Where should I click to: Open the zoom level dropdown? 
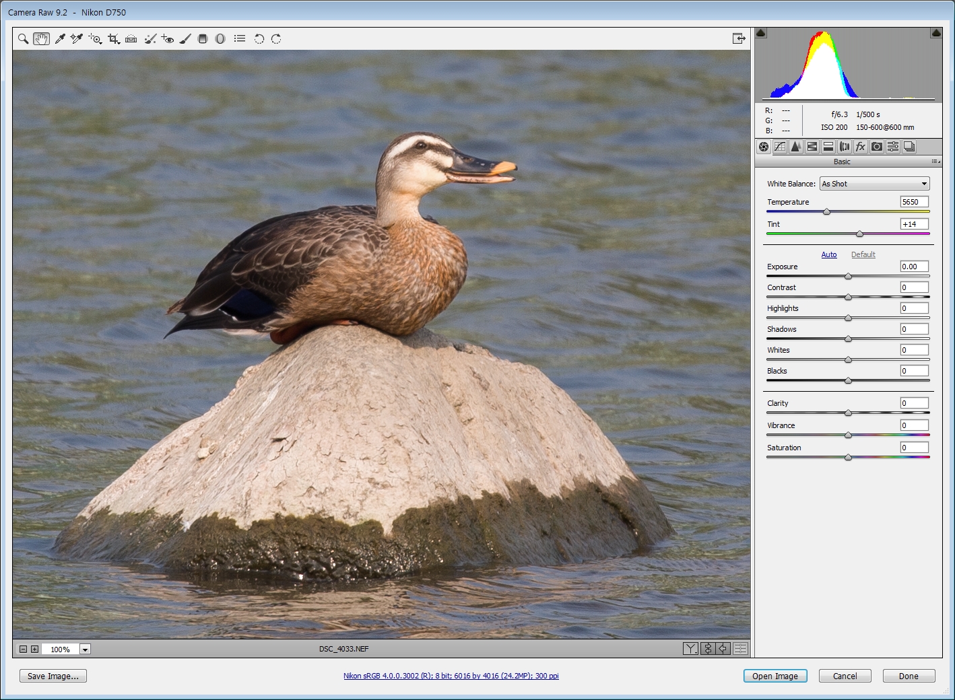85,650
